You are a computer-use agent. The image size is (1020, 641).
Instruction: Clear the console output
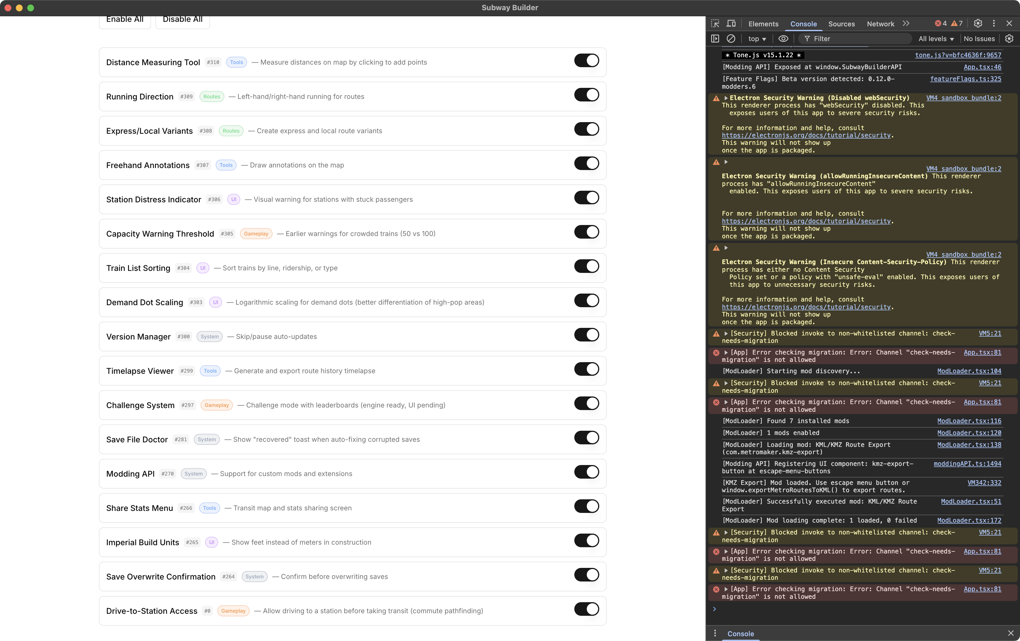(x=732, y=39)
